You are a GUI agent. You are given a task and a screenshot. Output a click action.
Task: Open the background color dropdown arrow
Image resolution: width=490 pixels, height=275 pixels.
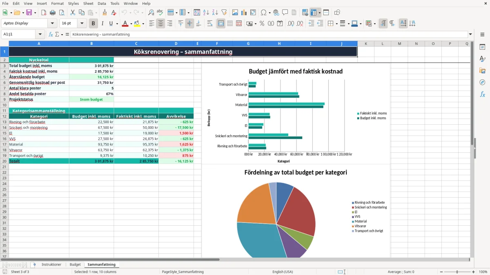(143, 24)
